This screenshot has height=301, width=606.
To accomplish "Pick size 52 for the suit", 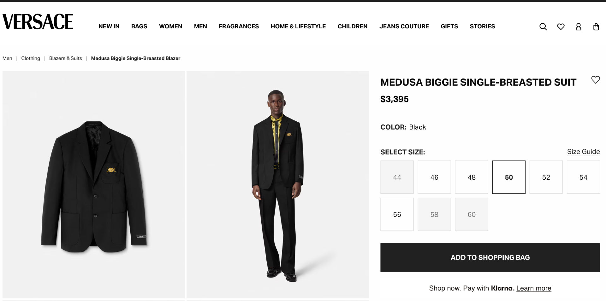I will pos(546,177).
